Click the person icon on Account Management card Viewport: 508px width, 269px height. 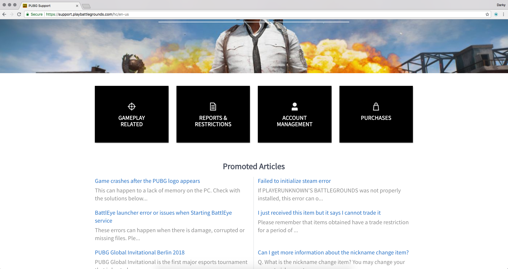tap(295, 107)
